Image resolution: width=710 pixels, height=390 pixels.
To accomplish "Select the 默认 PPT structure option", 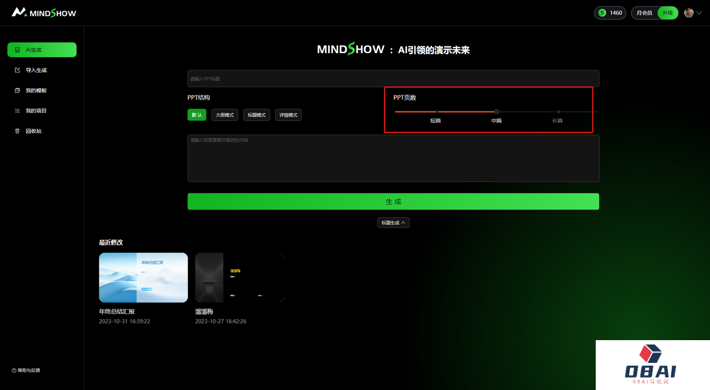I will tap(197, 115).
